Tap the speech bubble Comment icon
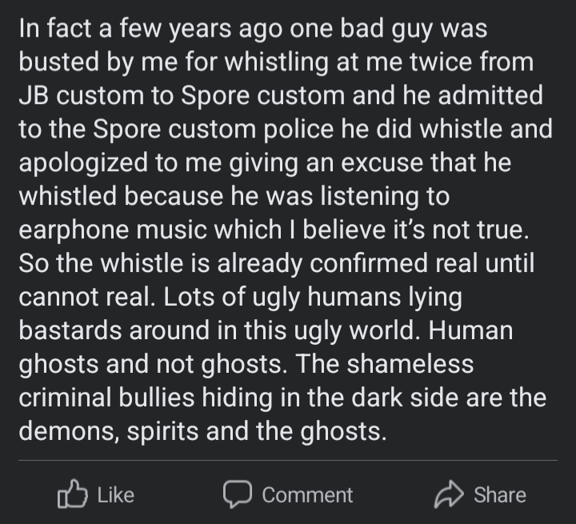Screen dimensions: 576x524 click(238, 494)
